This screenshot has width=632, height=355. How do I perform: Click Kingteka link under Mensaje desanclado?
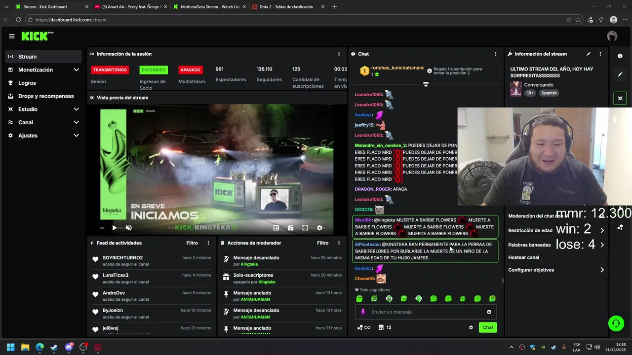click(x=249, y=264)
